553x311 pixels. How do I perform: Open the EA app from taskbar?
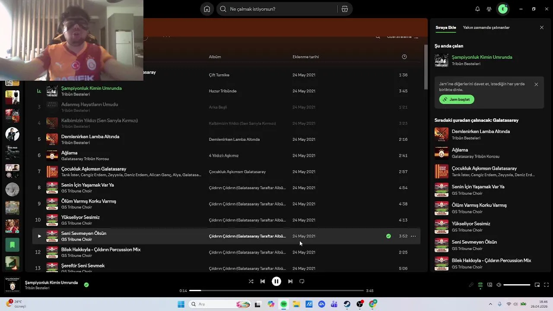(322, 304)
